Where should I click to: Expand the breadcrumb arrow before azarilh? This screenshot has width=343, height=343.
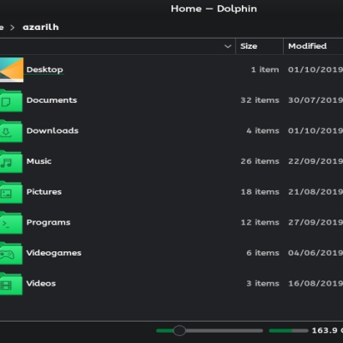[12, 27]
